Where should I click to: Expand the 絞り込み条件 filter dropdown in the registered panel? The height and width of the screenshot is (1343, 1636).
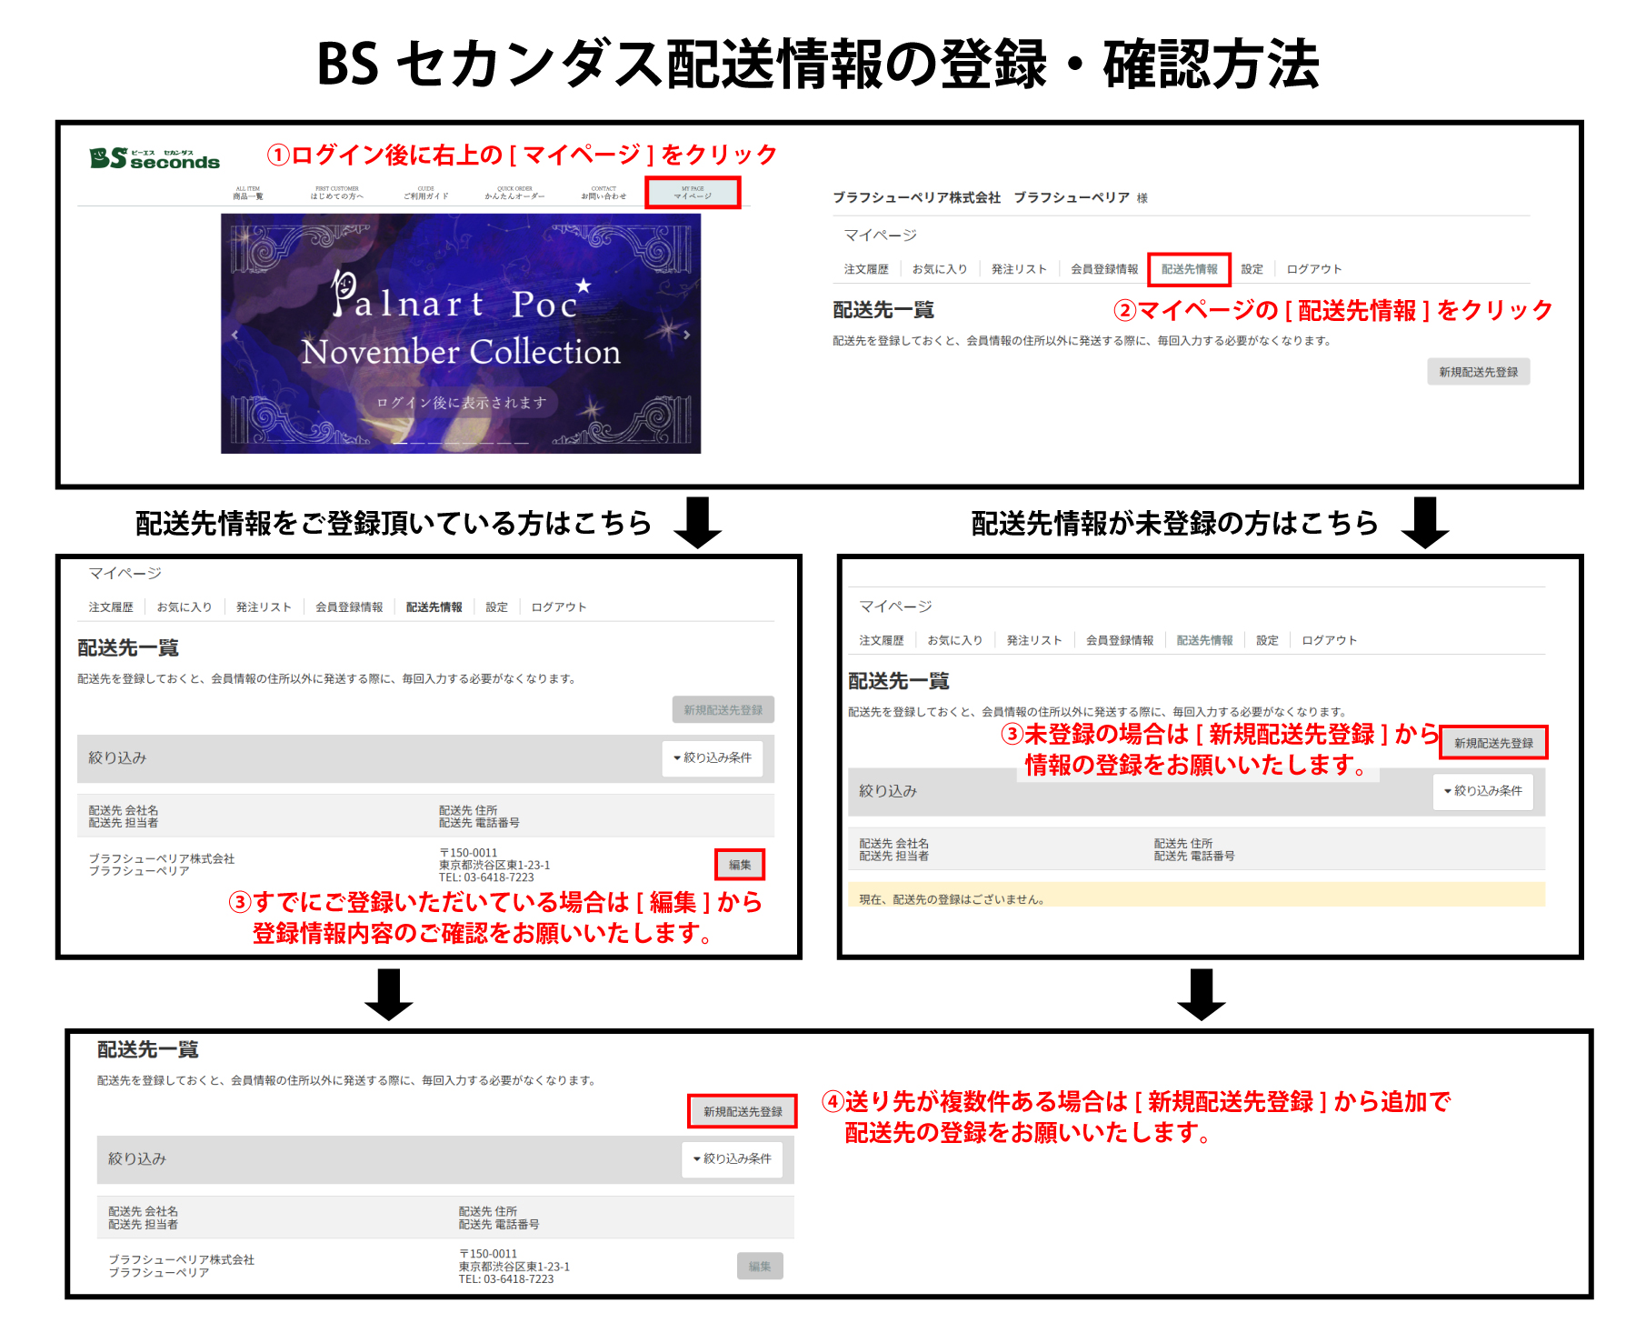tap(713, 757)
